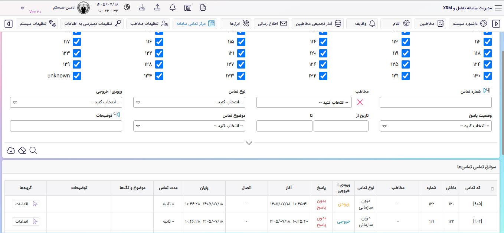The height and width of the screenshot is (233, 504).
Task: Collapse the filter panel with center chevron
Action: tap(249, 143)
